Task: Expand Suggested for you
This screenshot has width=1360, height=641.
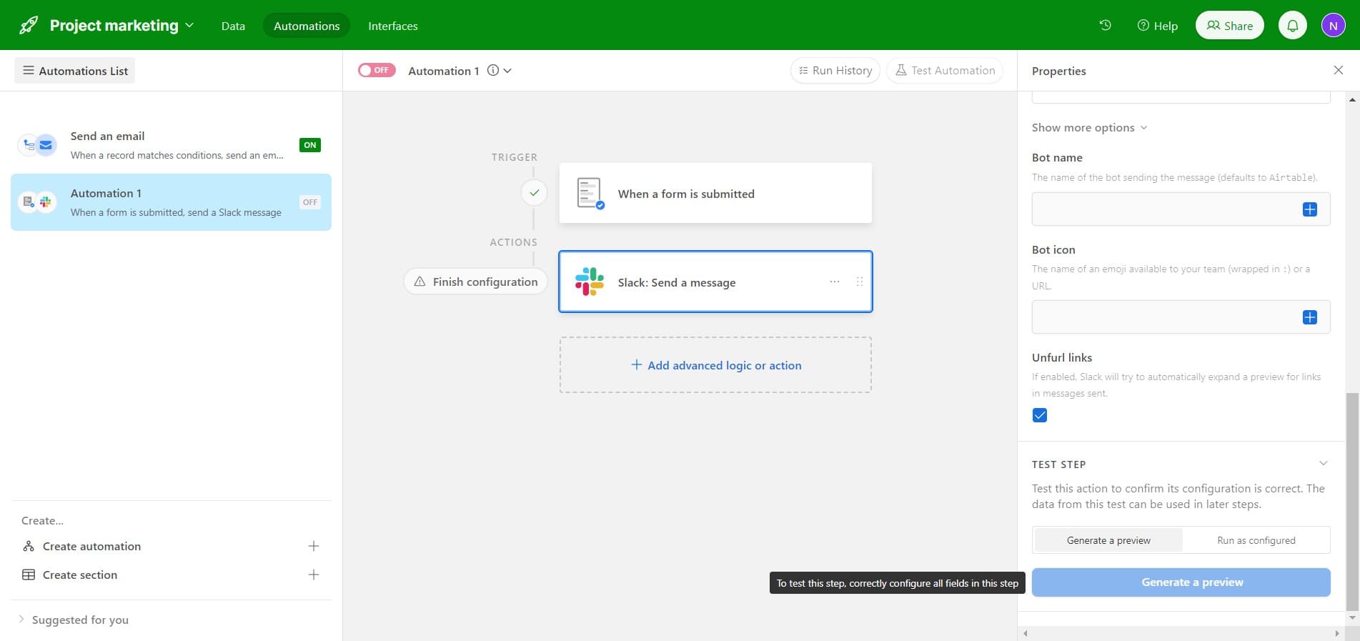Action: (x=74, y=620)
